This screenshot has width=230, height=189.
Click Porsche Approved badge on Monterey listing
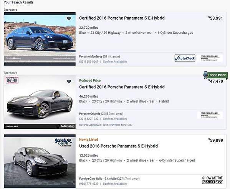tap(210, 58)
